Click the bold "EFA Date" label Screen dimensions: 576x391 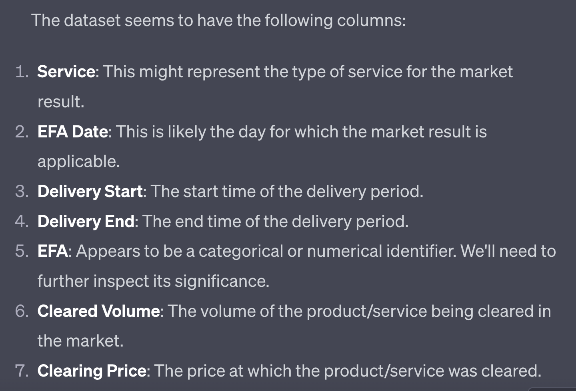pos(72,132)
